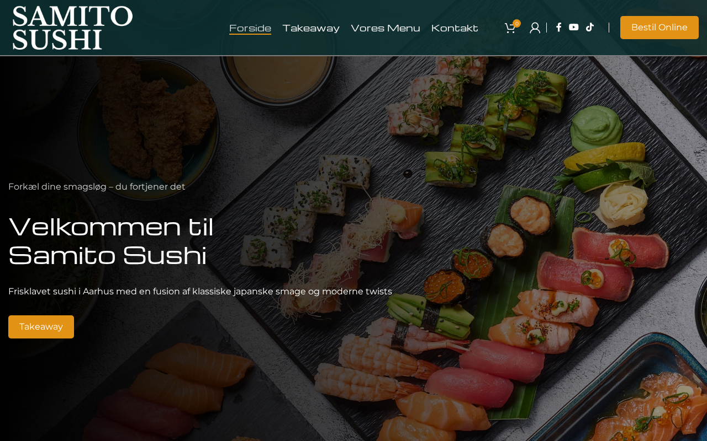707x441 pixels.
Task: Click the user account icon
Action: click(x=535, y=28)
